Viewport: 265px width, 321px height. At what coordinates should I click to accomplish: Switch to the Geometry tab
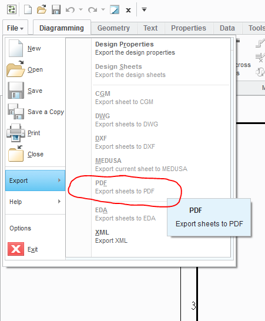[113, 28]
